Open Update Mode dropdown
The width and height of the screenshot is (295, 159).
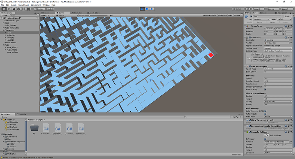[x=278, y=49]
